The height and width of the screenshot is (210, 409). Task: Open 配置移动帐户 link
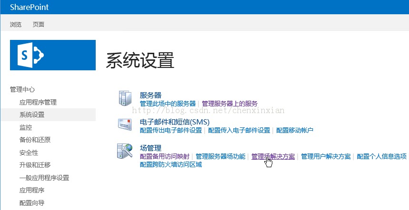pyautogui.click(x=295, y=130)
